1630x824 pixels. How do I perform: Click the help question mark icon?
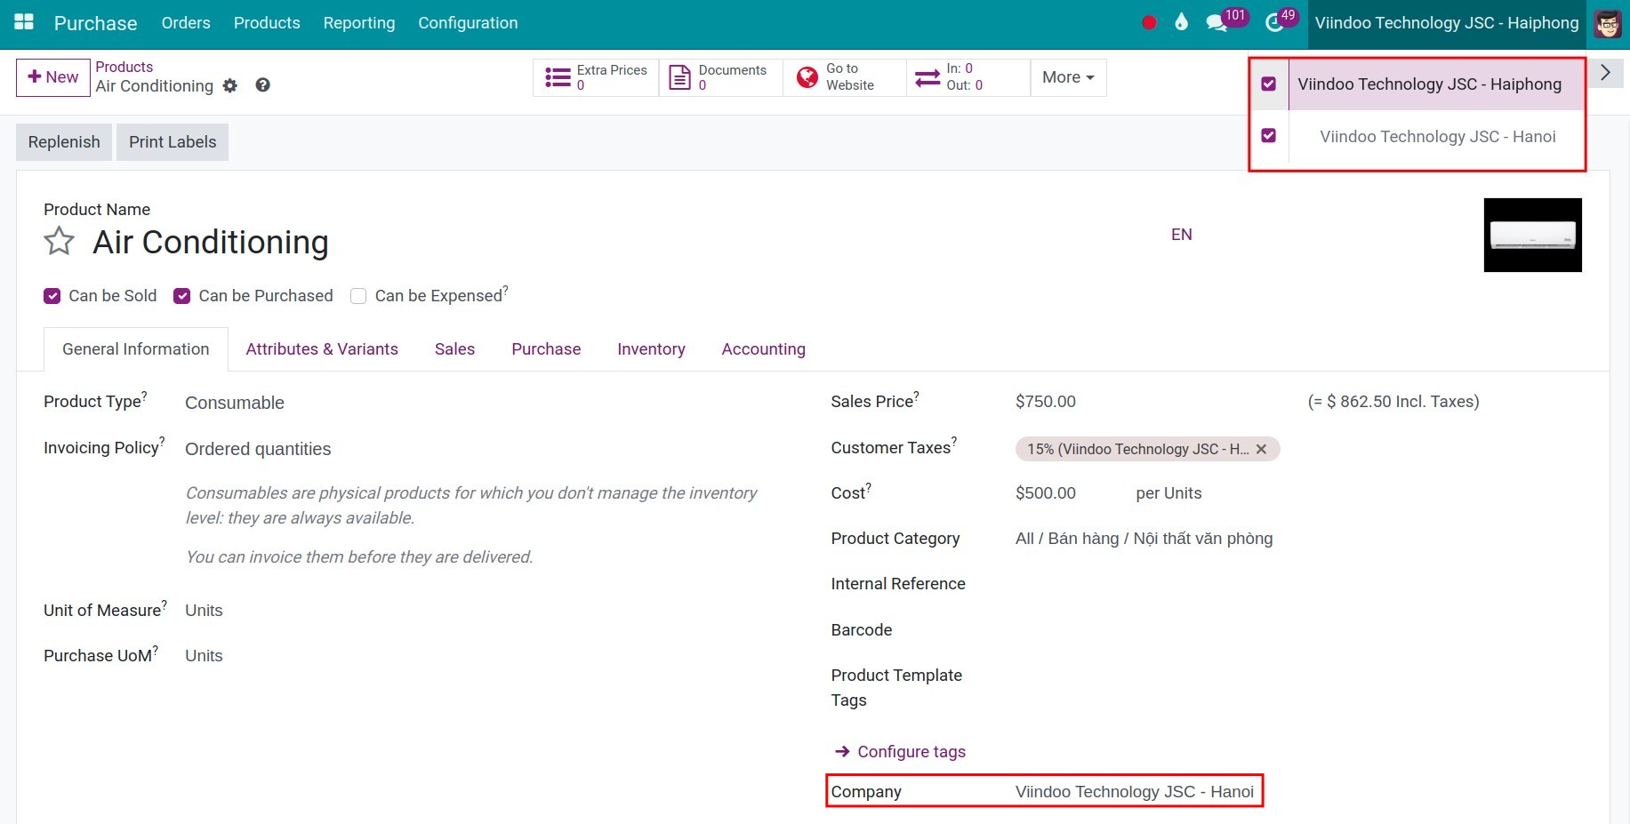[262, 85]
